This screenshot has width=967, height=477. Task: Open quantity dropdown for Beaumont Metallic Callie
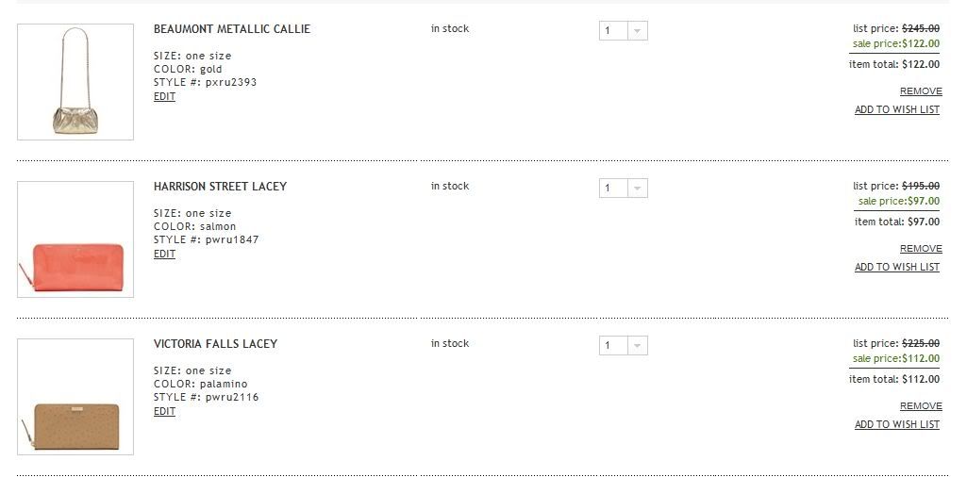[x=638, y=31]
